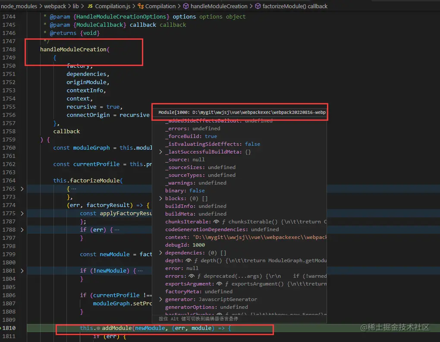Expand generator: JavascriptGenerator entry

pos(160,299)
